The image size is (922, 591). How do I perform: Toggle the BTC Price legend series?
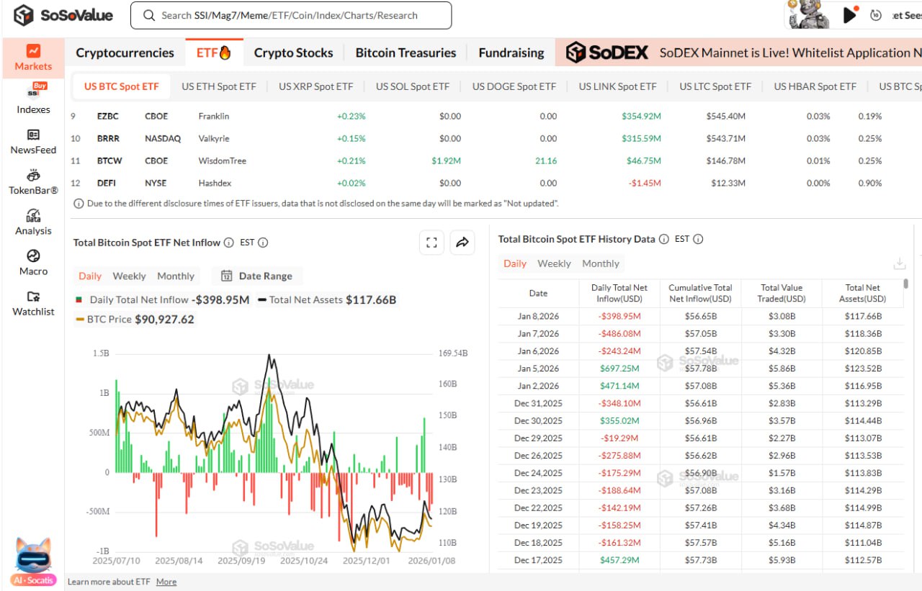tap(109, 319)
